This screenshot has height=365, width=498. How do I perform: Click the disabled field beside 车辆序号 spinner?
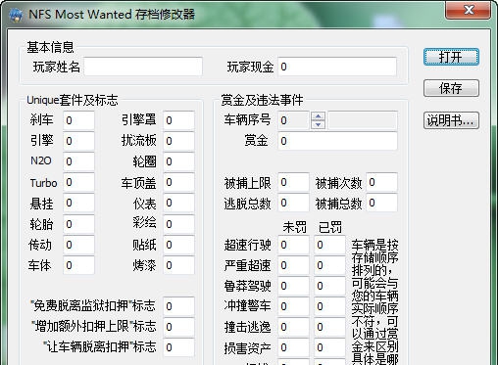363,120
